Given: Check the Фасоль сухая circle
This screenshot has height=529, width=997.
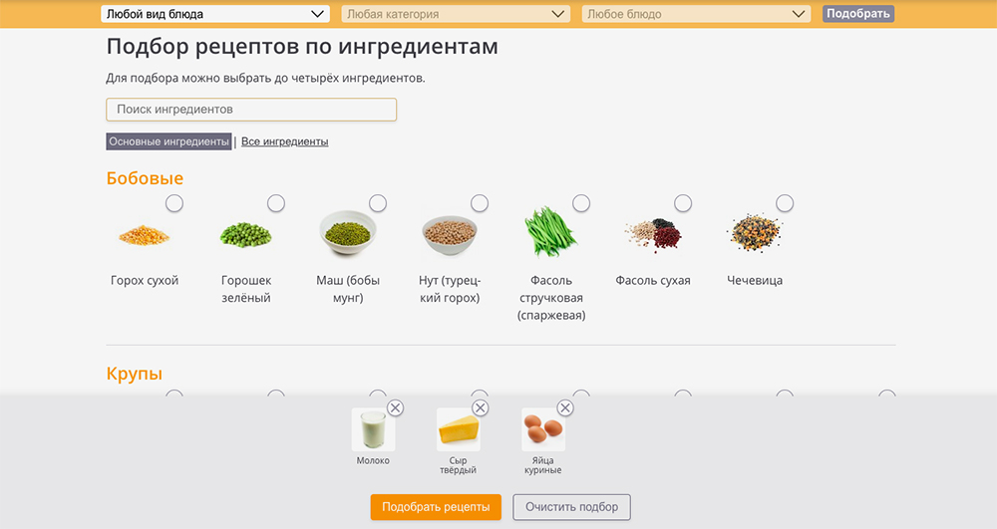Looking at the screenshot, I should click(x=683, y=203).
